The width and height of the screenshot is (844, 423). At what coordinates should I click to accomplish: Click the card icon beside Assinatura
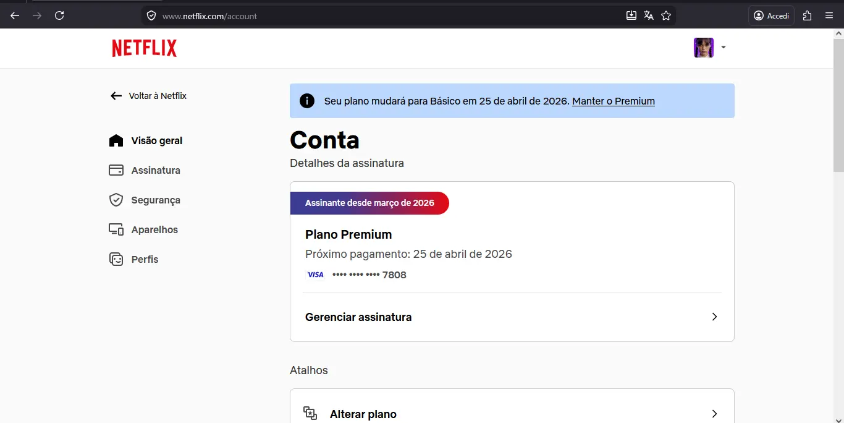tap(116, 170)
